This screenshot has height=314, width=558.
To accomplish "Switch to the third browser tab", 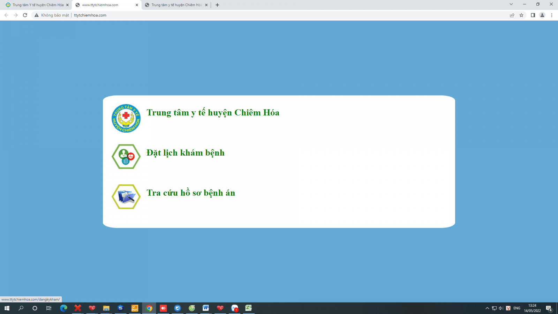I will 174,5.
